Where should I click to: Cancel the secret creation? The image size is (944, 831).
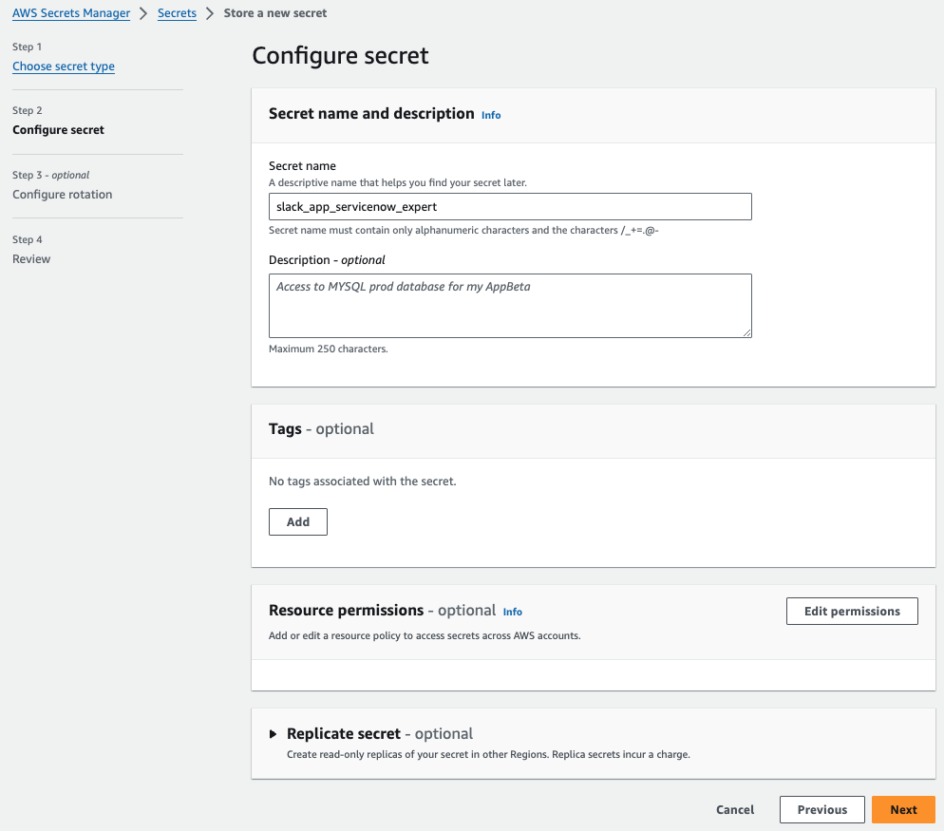[x=735, y=809]
